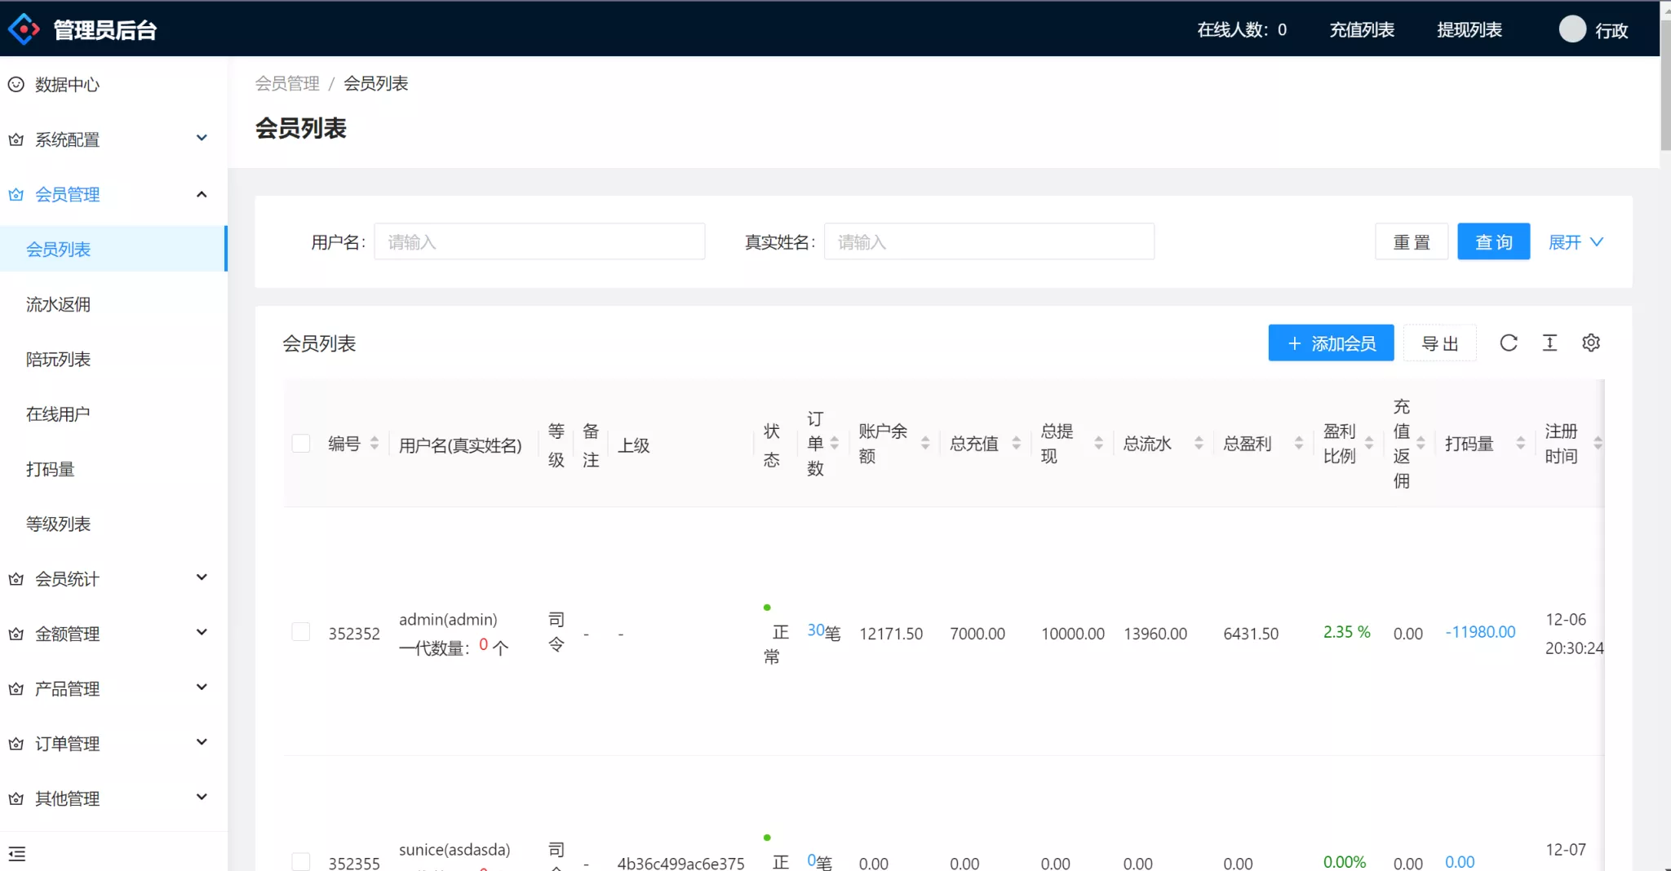Click the 用户名 input field
This screenshot has width=1671, height=871.
point(539,241)
